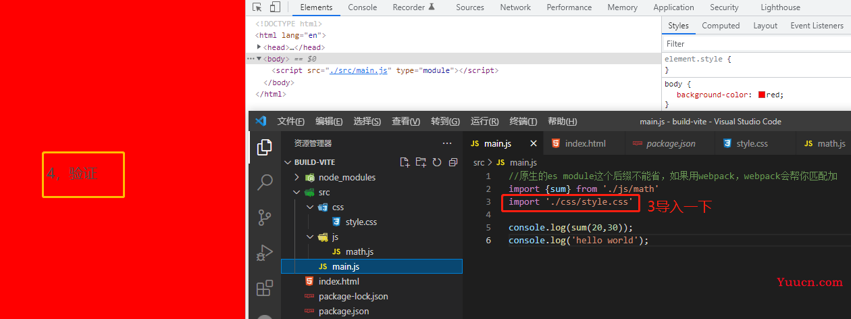This screenshot has width=851, height=319.
Task: Open 转到(G) menu
Action: 445,122
